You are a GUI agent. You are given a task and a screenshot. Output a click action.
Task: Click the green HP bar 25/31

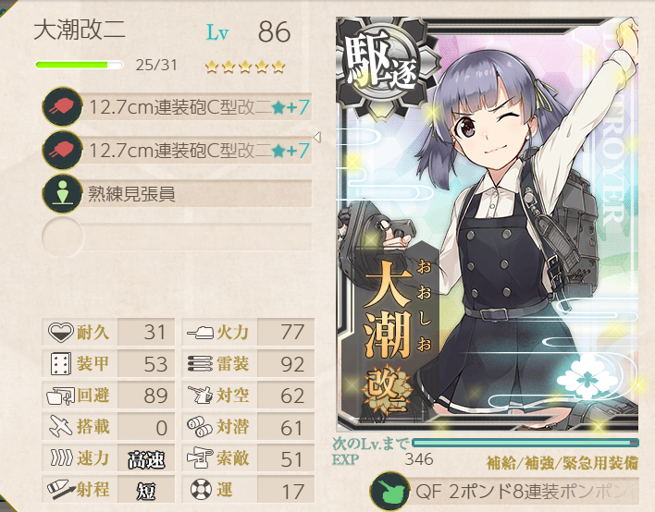pos(80,65)
